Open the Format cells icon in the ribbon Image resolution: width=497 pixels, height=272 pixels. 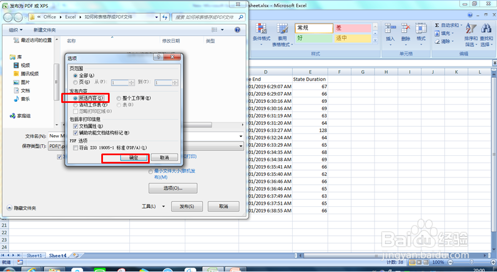(421, 28)
